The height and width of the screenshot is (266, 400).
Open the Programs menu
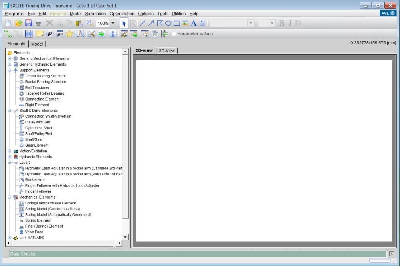pyautogui.click(x=14, y=14)
